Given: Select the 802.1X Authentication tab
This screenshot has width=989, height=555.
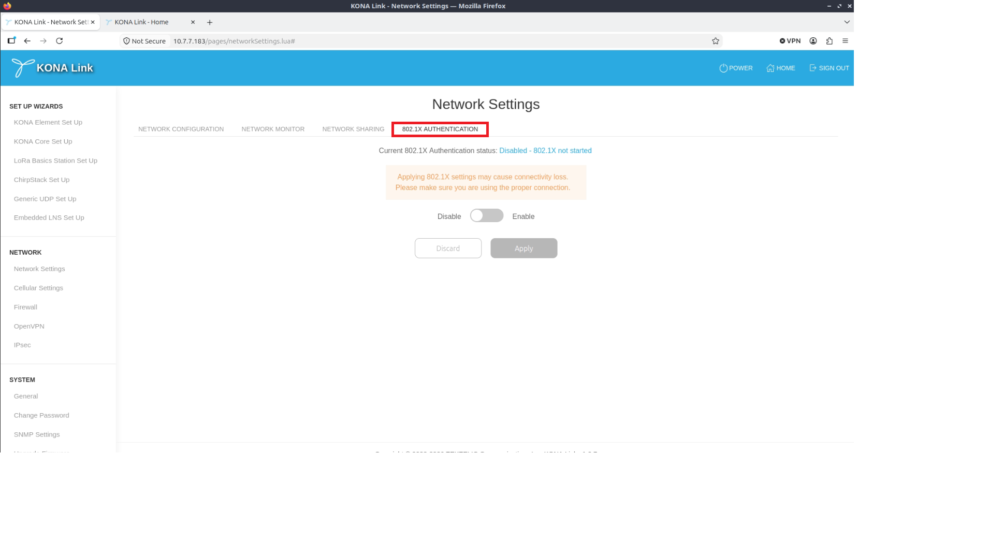Looking at the screenshot, I should (x=440, y=129).
